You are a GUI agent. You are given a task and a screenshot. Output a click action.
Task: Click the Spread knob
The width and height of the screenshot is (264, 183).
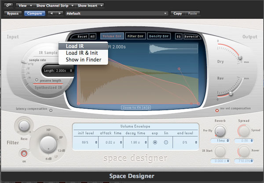[244, 131]
